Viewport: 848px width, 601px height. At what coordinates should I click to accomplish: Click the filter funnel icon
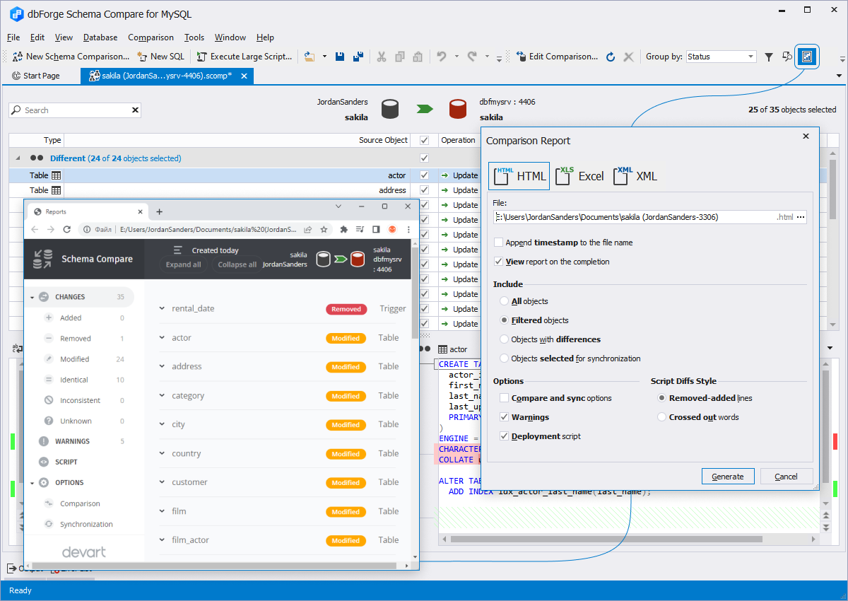[x=769, y=57]
